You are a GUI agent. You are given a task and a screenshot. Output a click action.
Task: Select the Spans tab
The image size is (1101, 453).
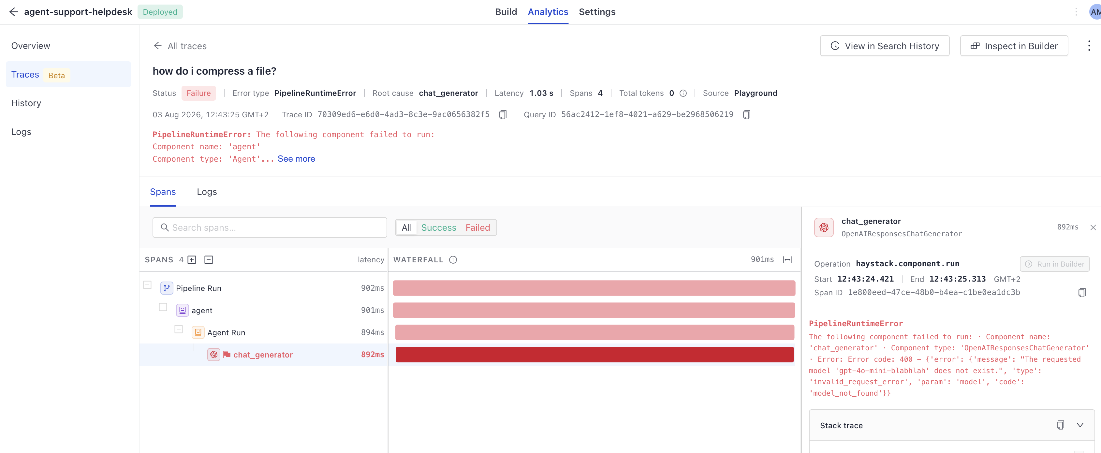click(x=163, y=192)
